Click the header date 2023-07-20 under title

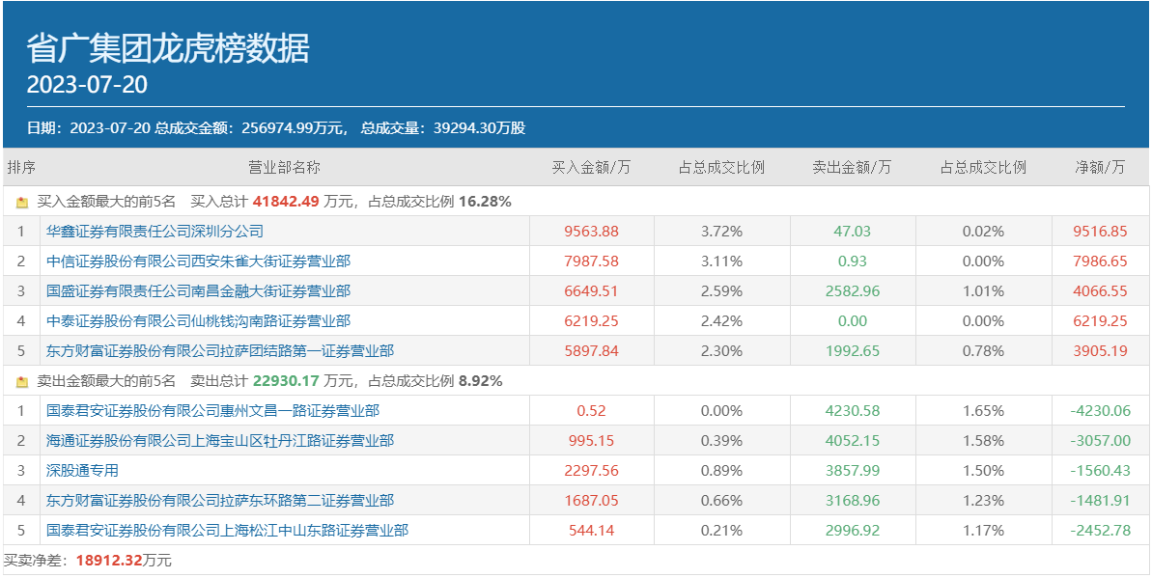(x=87, y=85)
